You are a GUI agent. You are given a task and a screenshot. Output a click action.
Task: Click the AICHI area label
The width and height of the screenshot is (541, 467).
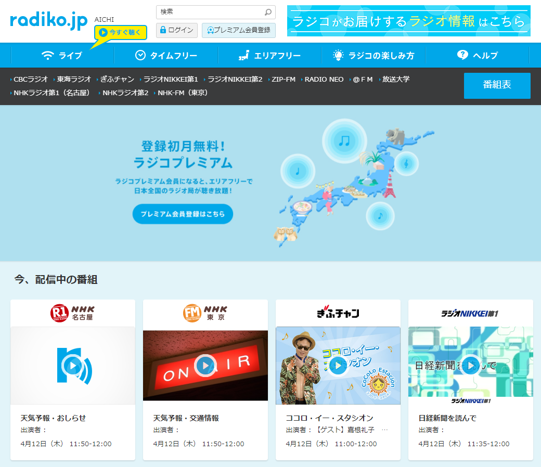tap(104, 20)
